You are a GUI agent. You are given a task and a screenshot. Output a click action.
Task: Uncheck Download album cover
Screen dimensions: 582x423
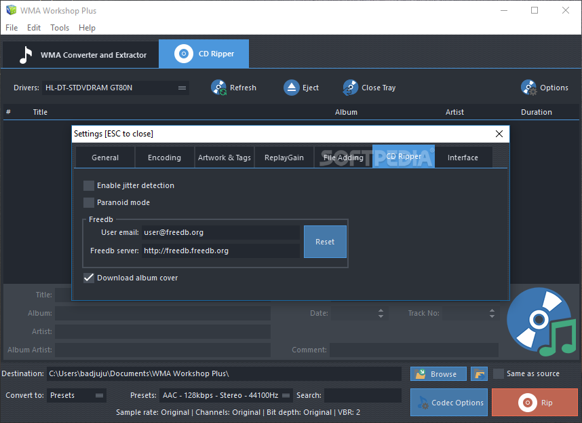89,278
